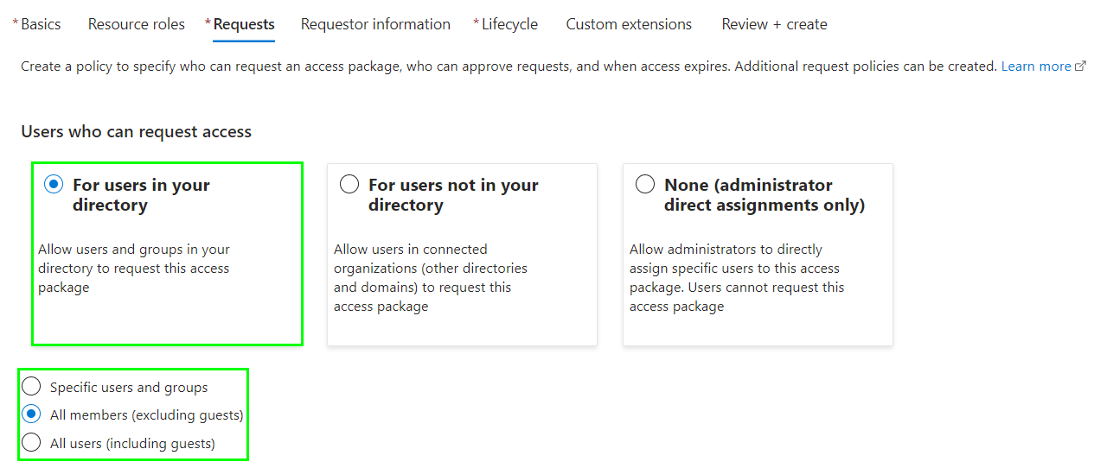Select the 'For users in your directory' radio button
Image resolution: width=1094 pixels, height=468 pixels.
pyautogui.click(x=54, y=185)
